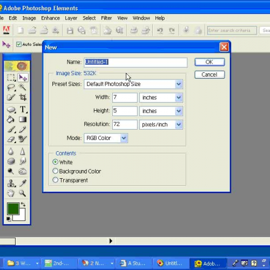The image size is (270, 270).
Task: Select the Dodge tool
Action: (x=11, y=171)
